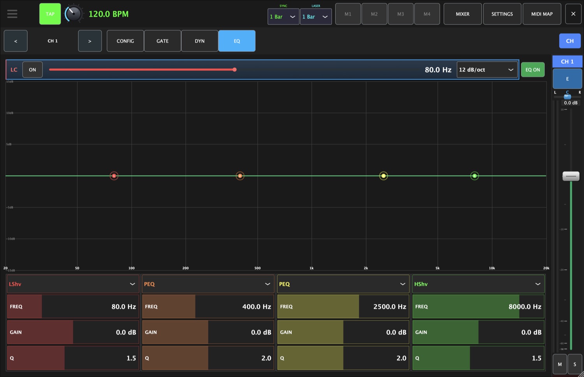Click the channel 1 volume fader
This screenshot has height=377, width=584.
coord(571,176)
